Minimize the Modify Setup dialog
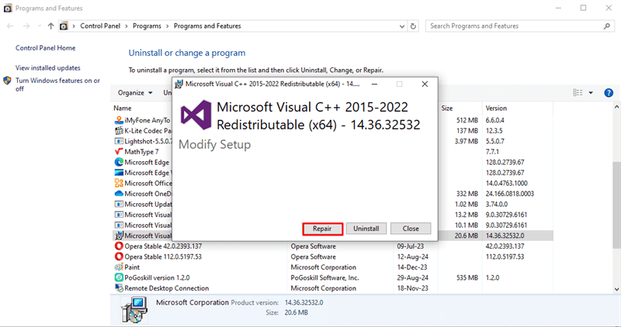 [374, 84]
